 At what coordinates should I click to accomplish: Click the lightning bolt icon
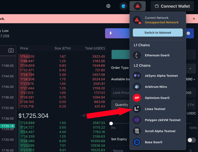click(111, 33)
